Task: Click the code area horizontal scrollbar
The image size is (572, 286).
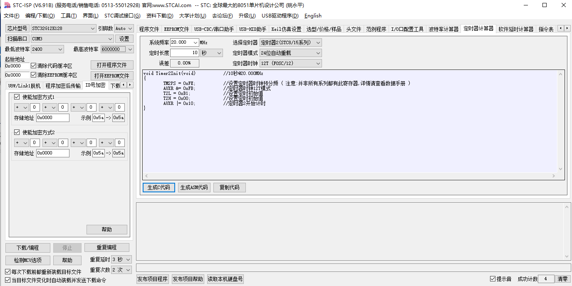Action: [349, 176]
